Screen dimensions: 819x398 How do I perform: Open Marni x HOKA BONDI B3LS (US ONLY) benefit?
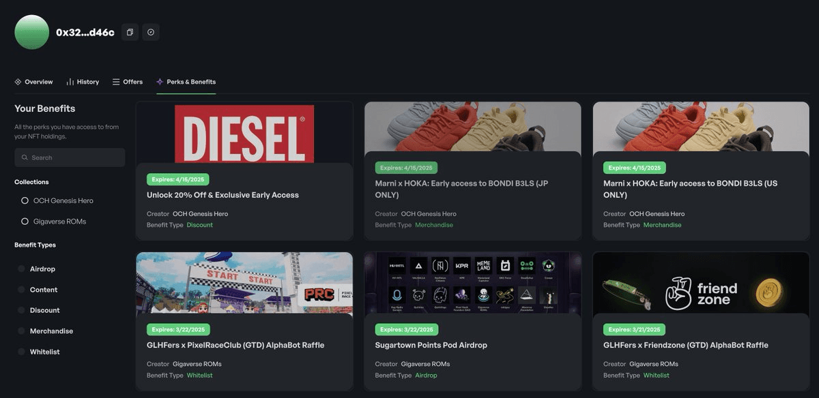tap(691, 189)
